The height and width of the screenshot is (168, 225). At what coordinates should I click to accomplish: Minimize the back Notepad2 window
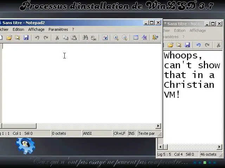click(x=207, y=24)
